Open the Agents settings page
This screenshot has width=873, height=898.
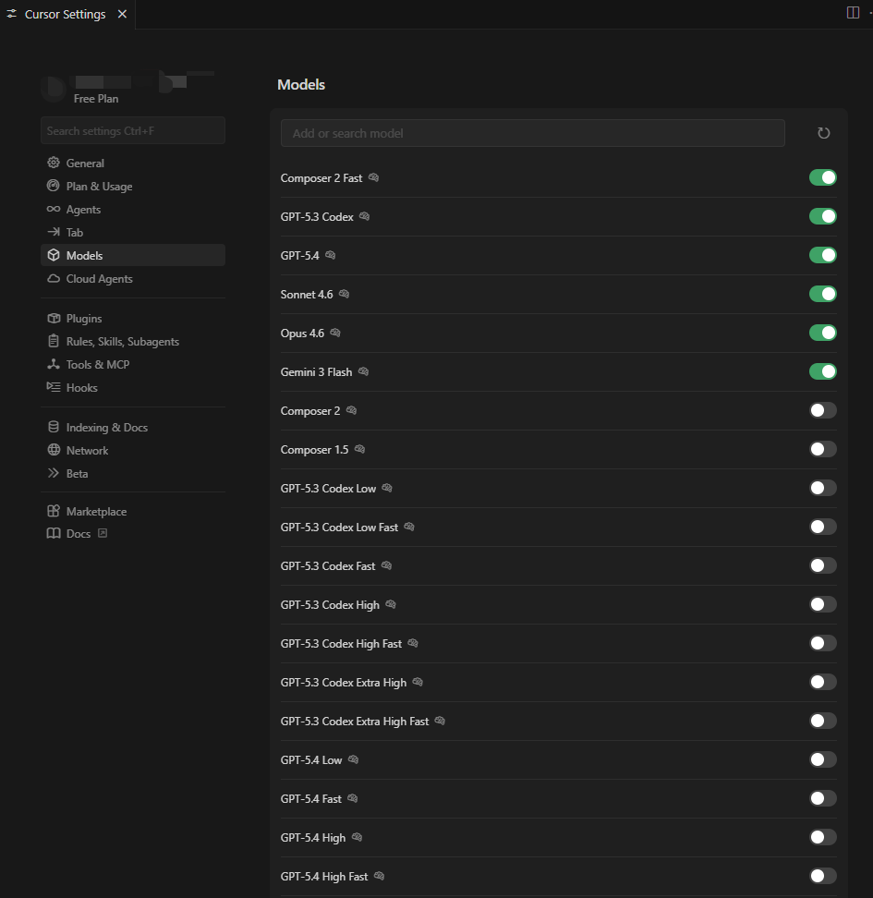(x=133, y=209)
